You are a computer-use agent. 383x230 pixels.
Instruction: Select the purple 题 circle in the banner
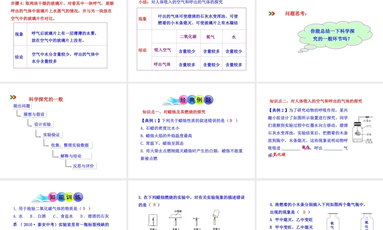click(x=209, y=100)
